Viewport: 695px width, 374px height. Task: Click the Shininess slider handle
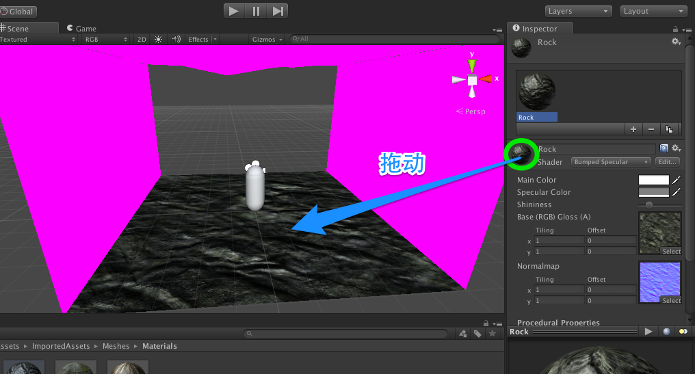(x=649, y=204)
